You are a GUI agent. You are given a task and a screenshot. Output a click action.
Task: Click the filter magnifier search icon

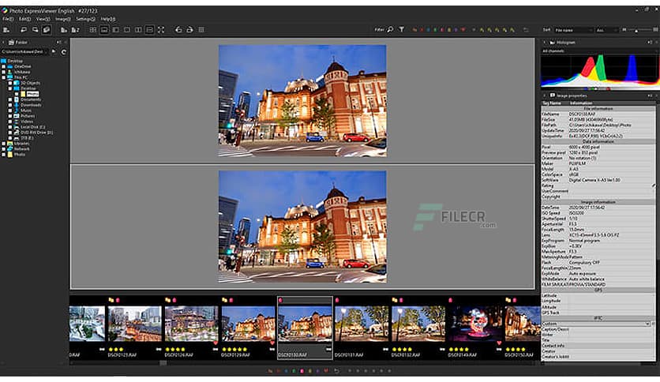pyautogui.click(x=390, y=29)
